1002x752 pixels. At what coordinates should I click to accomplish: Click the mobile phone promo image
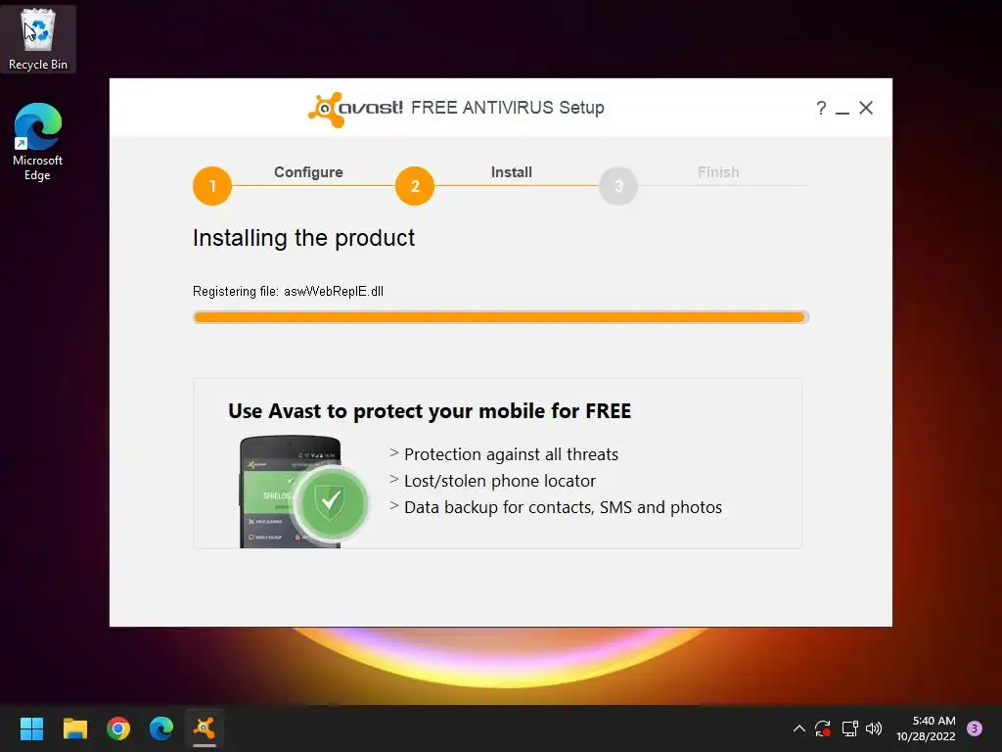(x=290, y=492)
